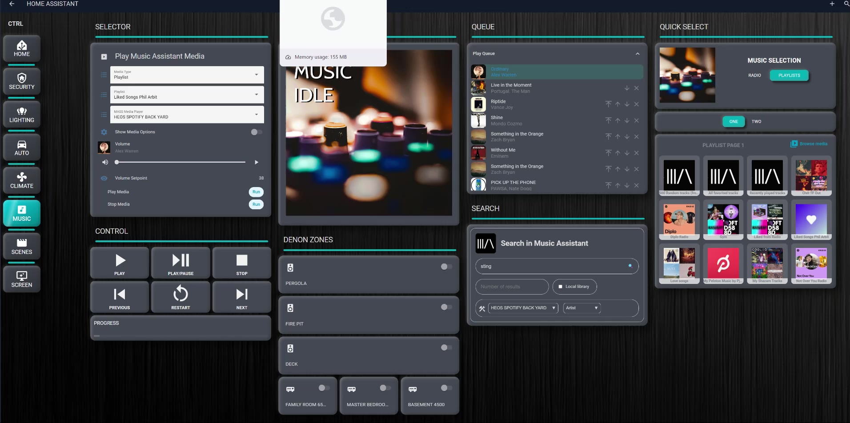850x423 pixels.
Task: Toggle the PERGOLA zone switch
Action: point(446,267)
